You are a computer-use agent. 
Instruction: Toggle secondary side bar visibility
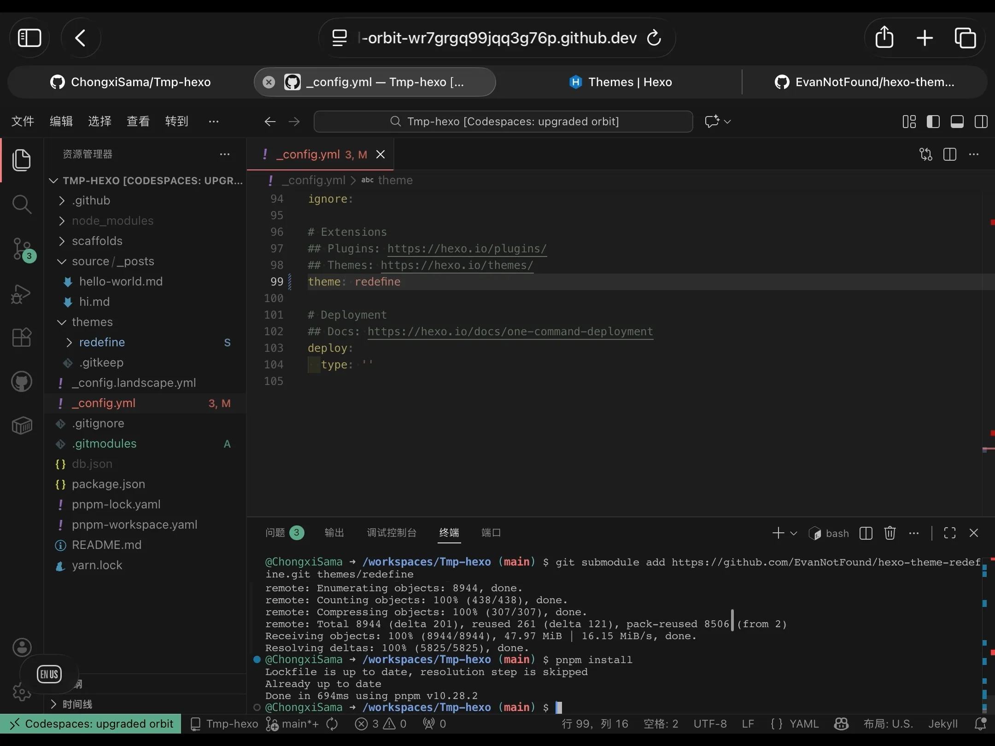coord(981,122)
